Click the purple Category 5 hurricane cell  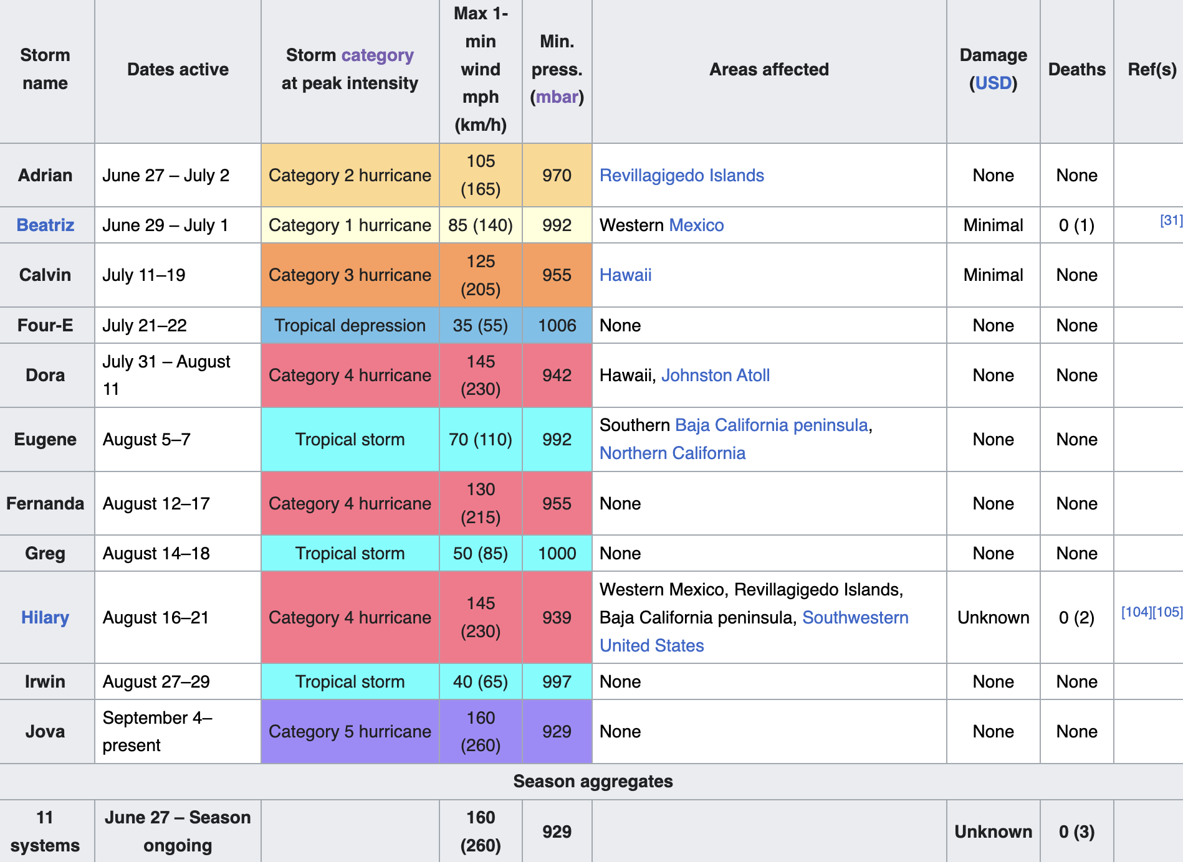350,732
